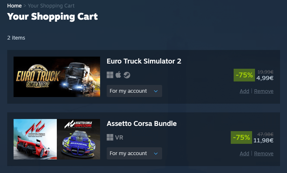The width and height of the screenshot is (287, 173).
Task: Go to Home in the breadcrumb
Action: 14,6
